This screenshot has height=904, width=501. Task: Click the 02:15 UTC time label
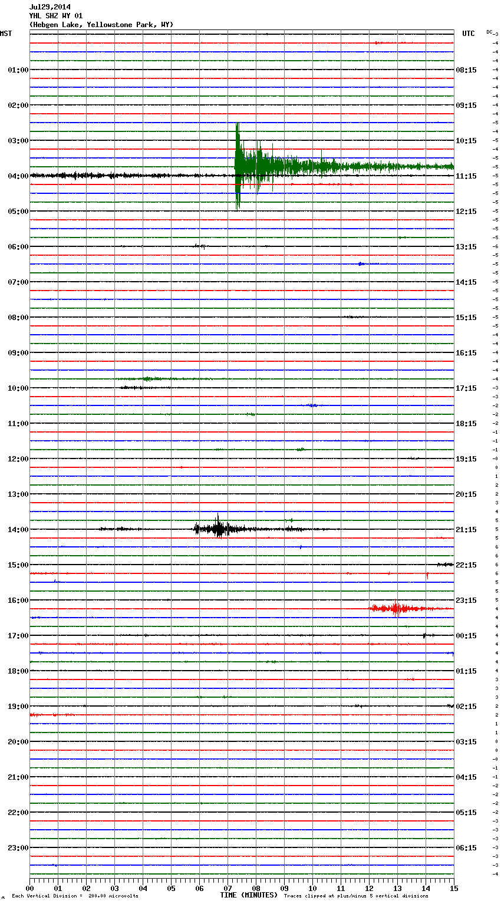[x=466, y=706]
